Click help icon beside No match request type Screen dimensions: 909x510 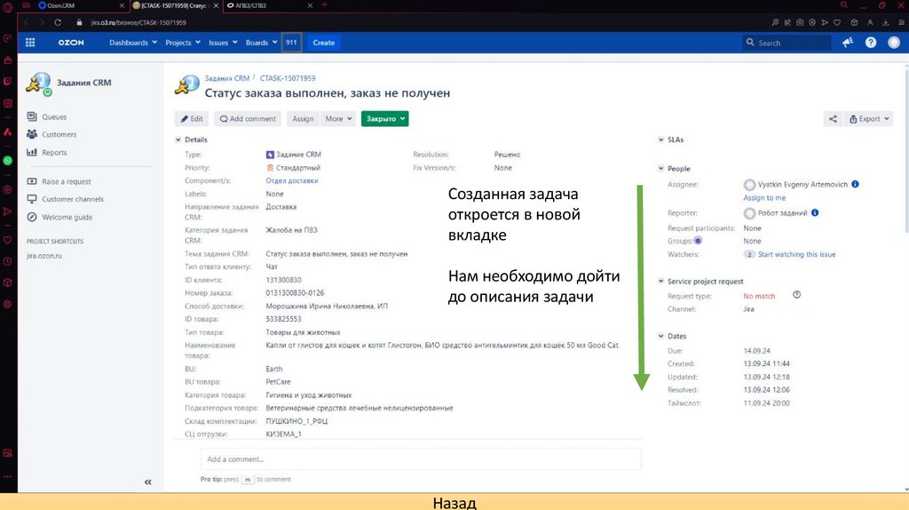point(796,295)
